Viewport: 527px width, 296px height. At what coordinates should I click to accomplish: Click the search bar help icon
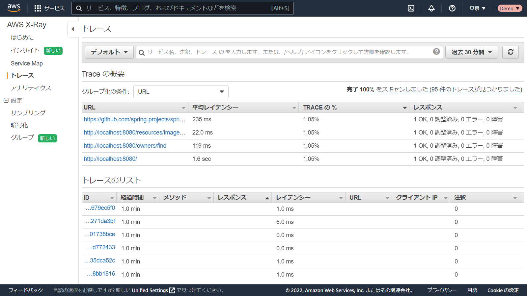coord(436,52)
